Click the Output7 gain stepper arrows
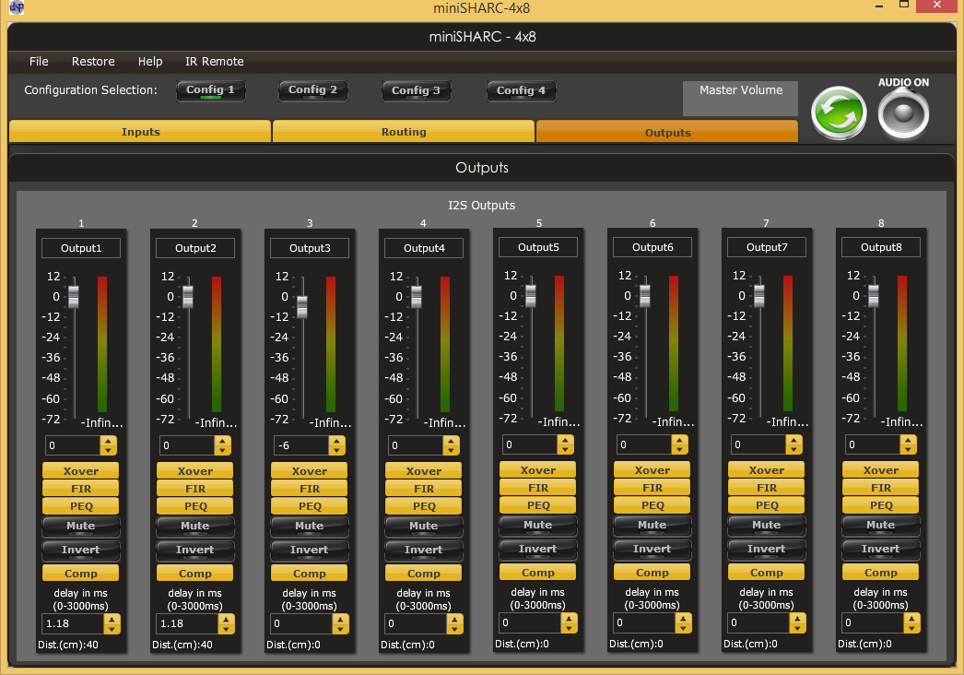 tap(794, 444)
